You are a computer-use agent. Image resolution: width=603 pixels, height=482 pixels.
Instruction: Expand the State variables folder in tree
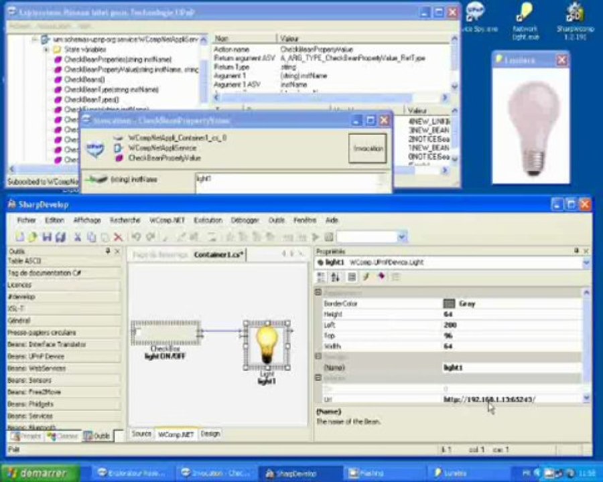46,50
